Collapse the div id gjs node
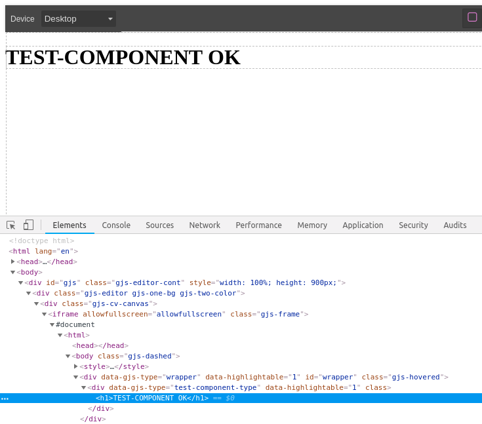Image resolution: width=482 pixels, height=424 pixels. click(x=20, y=282)
